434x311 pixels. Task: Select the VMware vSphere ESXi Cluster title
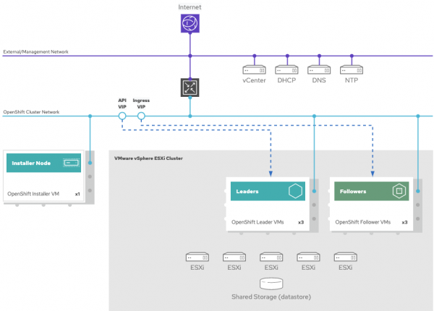point(148,156)
